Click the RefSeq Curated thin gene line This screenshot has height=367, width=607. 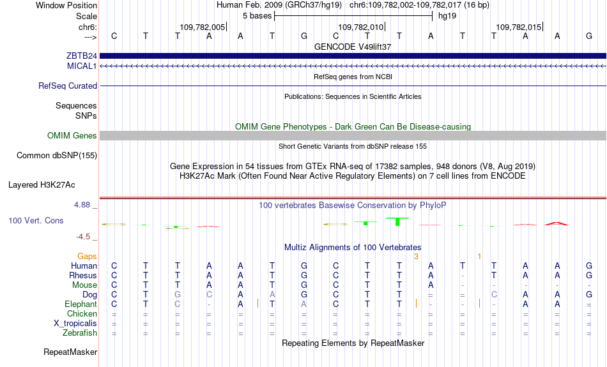(353, 86)
